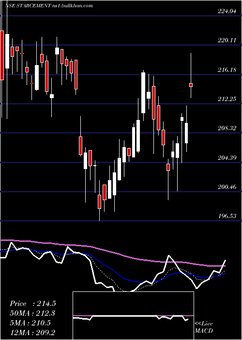Click the 224.04 price axis label

pyautogui.click(x=227, y=11)
